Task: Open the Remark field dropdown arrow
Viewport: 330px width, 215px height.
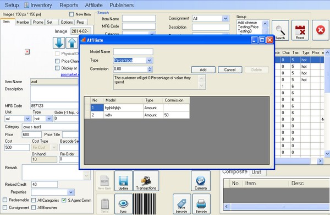Action: [x=86, y=175]
